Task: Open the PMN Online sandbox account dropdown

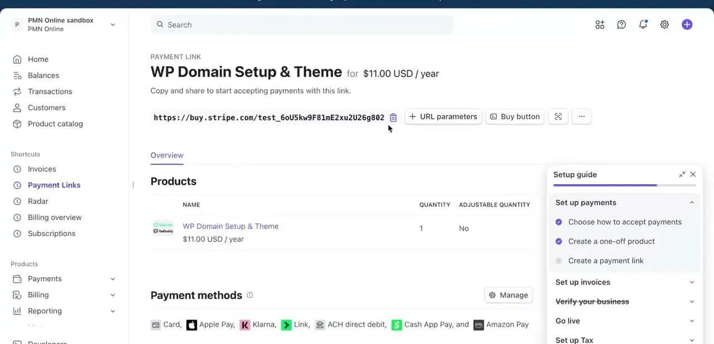Action: 64,25
